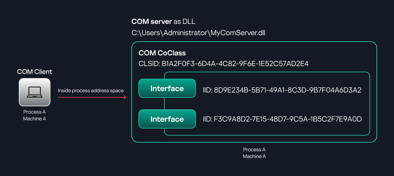Click "Process A" below the COM server box
Viewport: 394px width, 176px height.
click(x=254, y=150)
